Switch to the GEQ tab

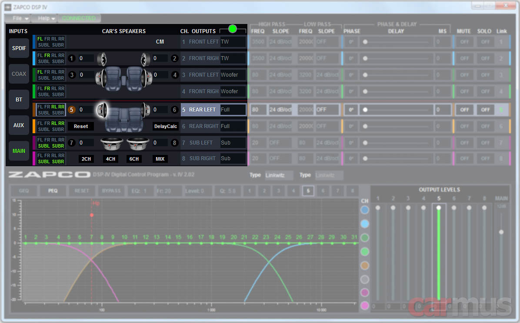pyautogui.click(x=24, y=191)
